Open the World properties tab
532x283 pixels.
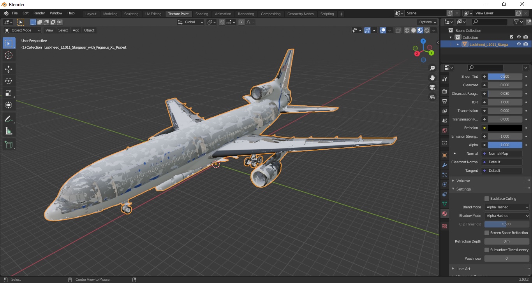(444, 131)
